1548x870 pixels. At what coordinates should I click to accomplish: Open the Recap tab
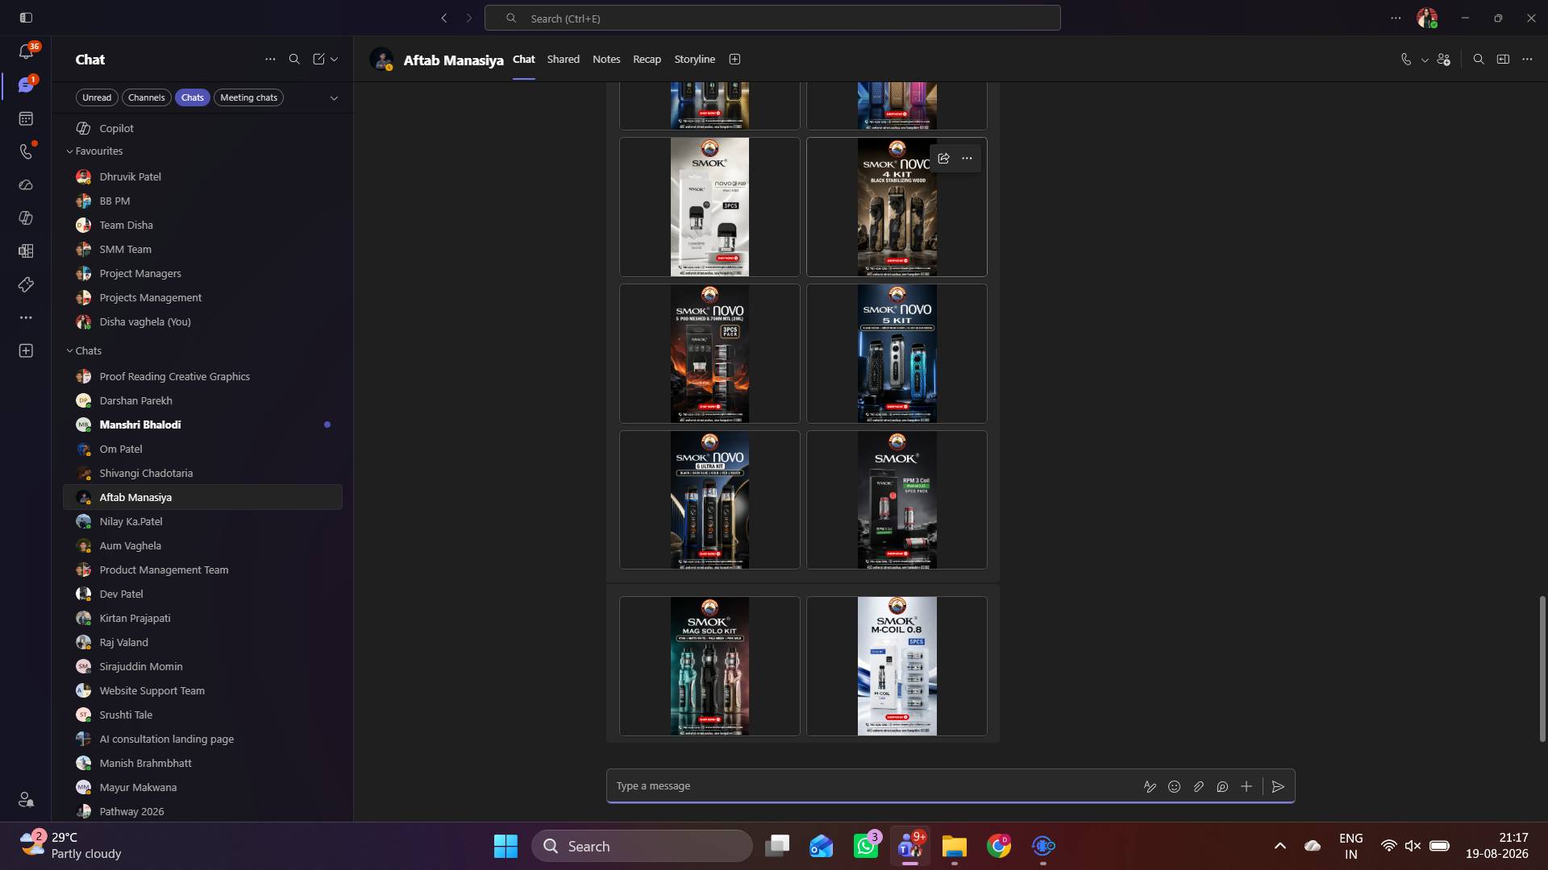(647, 60)
